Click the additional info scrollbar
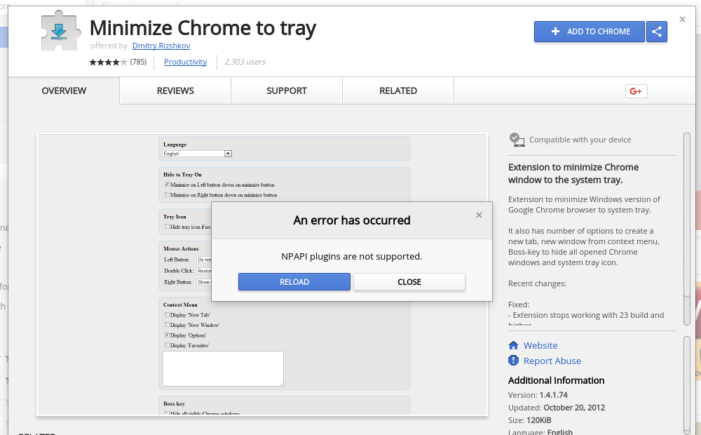 coord(687,385)
